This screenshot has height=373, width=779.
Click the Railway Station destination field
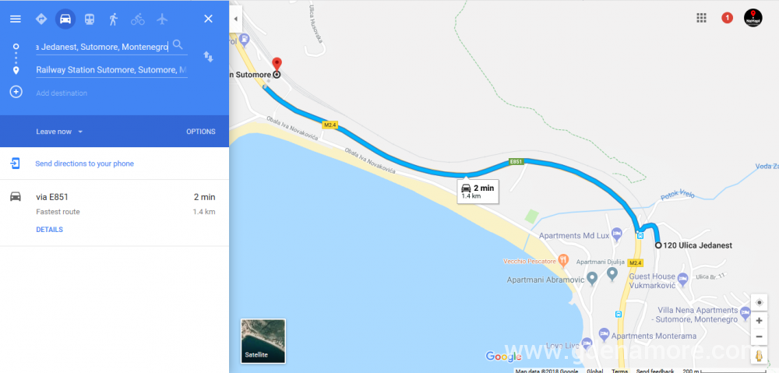tap(111, 70)
